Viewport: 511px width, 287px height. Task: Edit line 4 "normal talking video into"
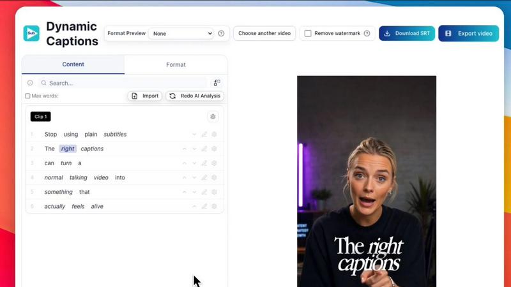pos(204,178)
